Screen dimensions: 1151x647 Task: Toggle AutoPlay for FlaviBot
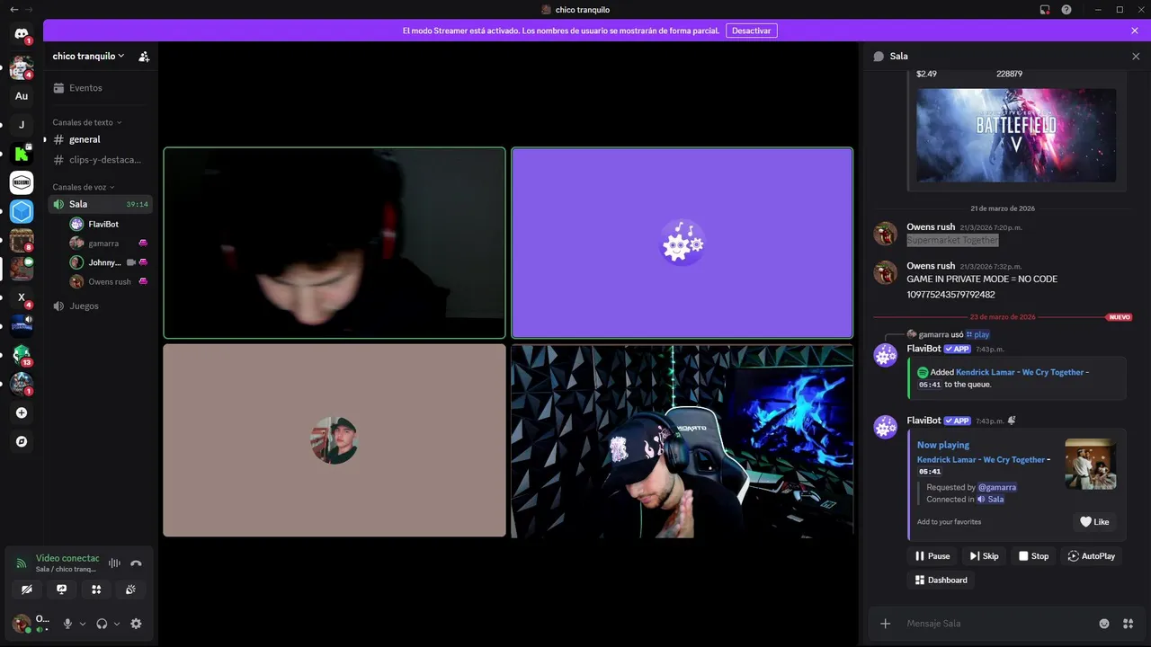[1092, 556]
